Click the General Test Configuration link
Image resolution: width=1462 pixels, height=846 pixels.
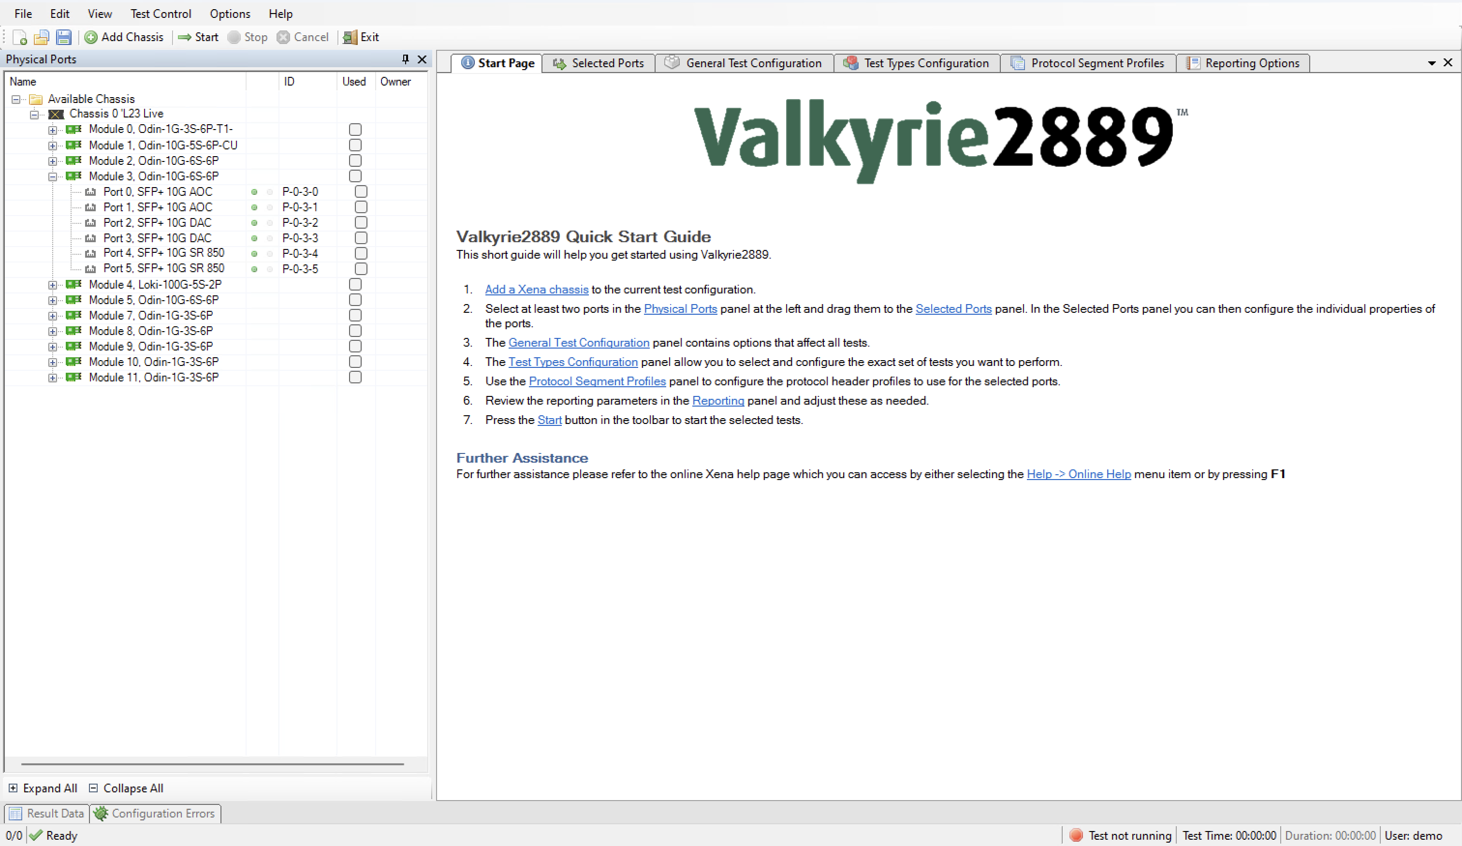tap(579, 343)
